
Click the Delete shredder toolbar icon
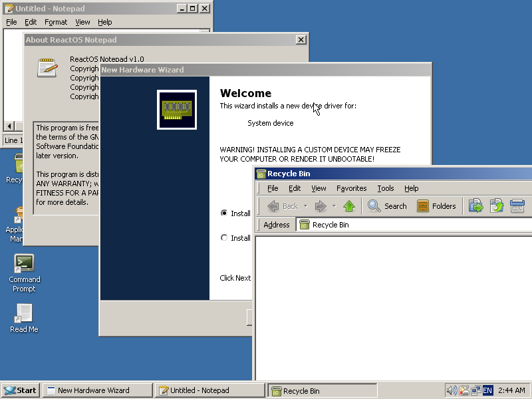click(x=517, y=206)
